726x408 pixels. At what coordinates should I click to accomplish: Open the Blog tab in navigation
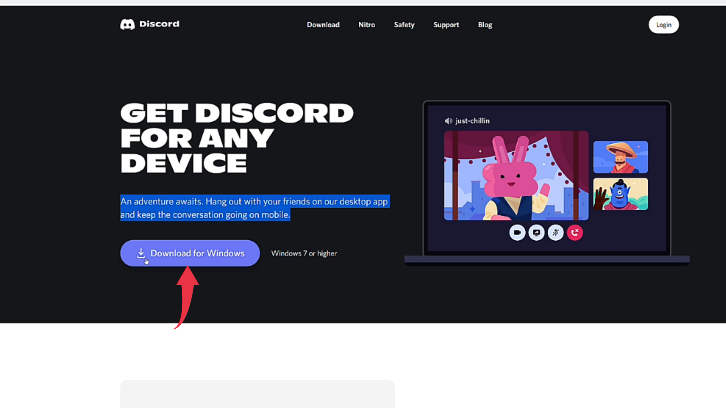[484, 24]
